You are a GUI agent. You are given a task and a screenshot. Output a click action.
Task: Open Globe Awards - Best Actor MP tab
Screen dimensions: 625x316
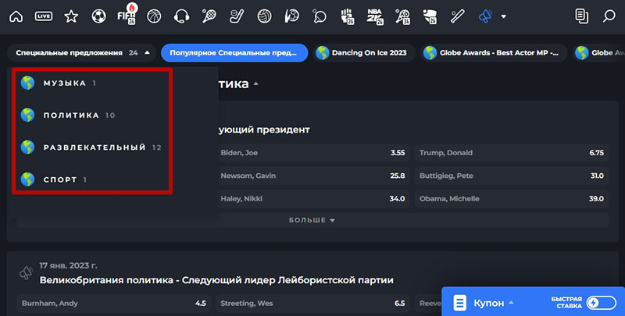[494, 52]
